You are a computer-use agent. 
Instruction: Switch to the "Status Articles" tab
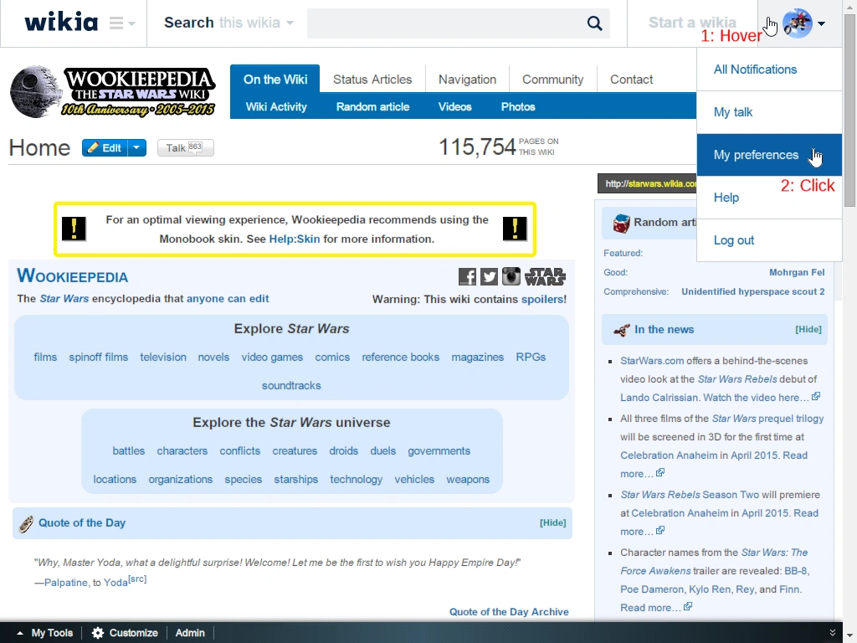(x=372, y=79)
